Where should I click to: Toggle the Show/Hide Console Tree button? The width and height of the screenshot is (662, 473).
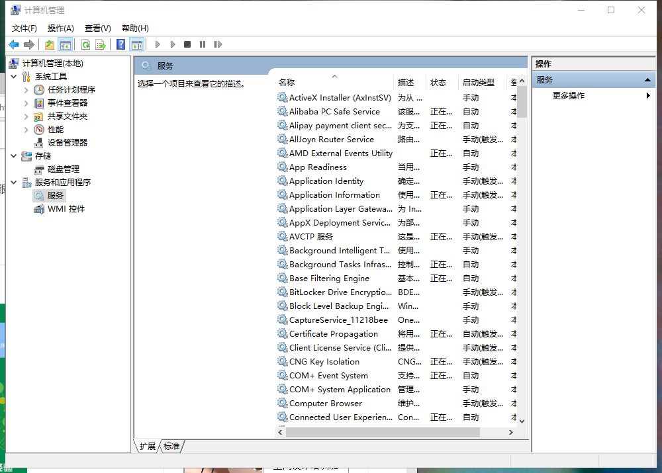click(65, 44)
